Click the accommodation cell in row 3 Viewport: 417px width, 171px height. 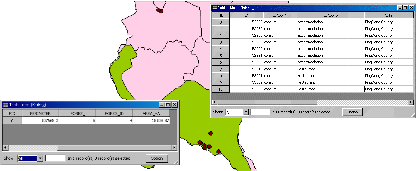[330, 42]
